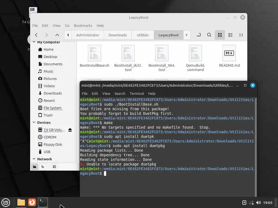Screen dimensions: 278x208
Task: Show tree view sidebar button
Action: pos(43,167)
